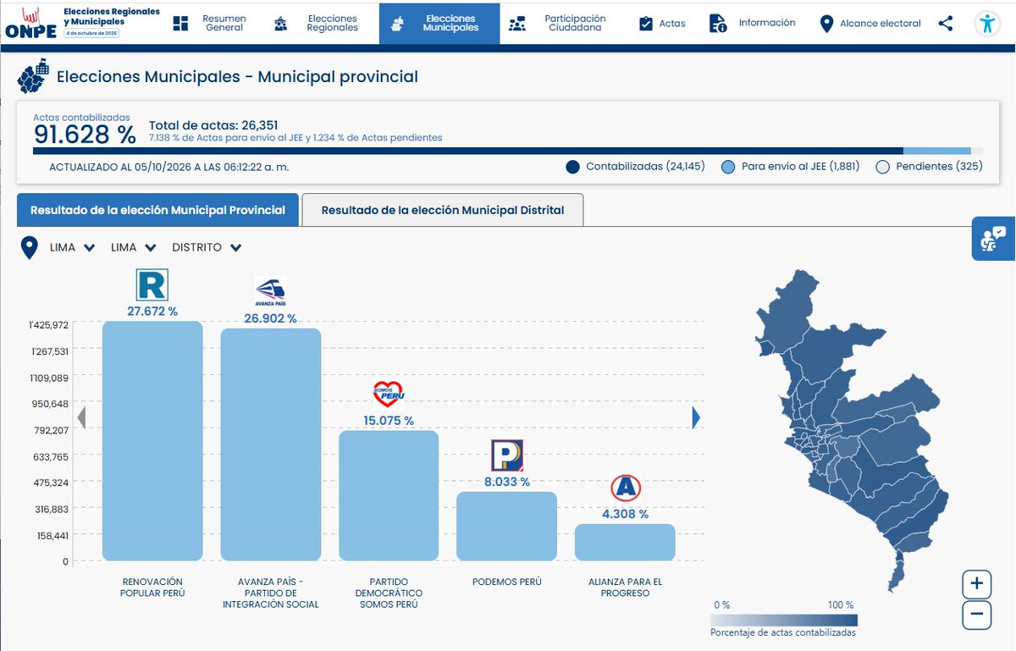This screenshot has width=1016, height=651.
Task: Switch to Resultado de la elección Municipal Distrital tab
Action: (x=443, y=210)
